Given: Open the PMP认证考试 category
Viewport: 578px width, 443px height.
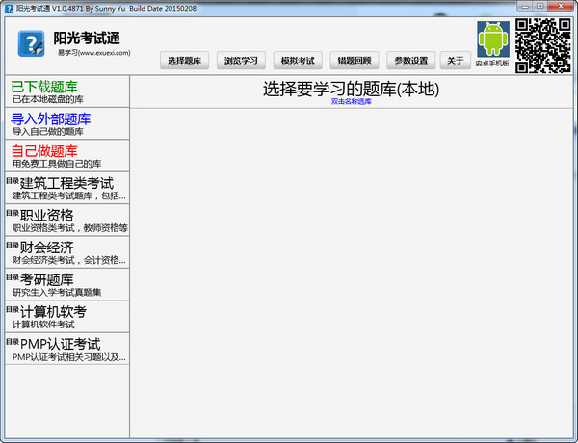Looking at the screenshot, I should [x=65, y=348].
